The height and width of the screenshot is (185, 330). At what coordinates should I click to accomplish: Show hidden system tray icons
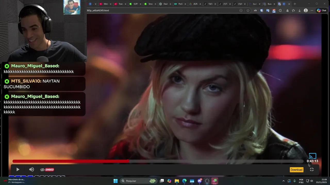(284, 181)
